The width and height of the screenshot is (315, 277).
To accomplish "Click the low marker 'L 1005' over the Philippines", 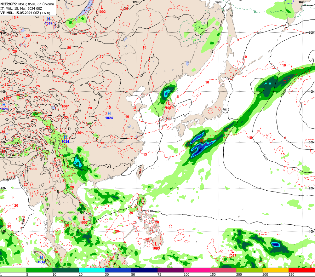I will pos(156,246).
